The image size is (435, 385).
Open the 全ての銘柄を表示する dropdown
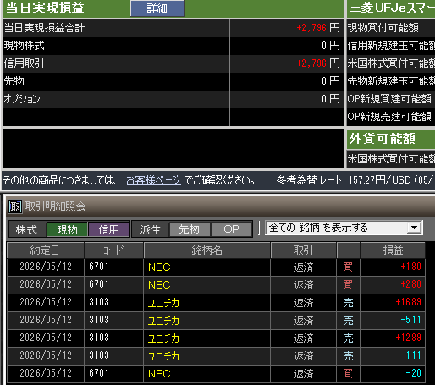344,228
